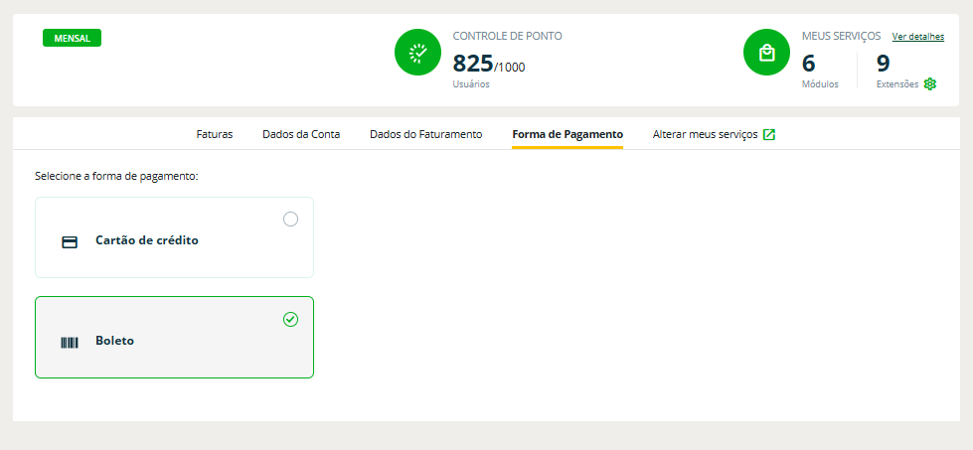This screenshot has height=450, width=973.
Task: Click the green Controle de Ponto clock icon
Action: click(418, 53)
